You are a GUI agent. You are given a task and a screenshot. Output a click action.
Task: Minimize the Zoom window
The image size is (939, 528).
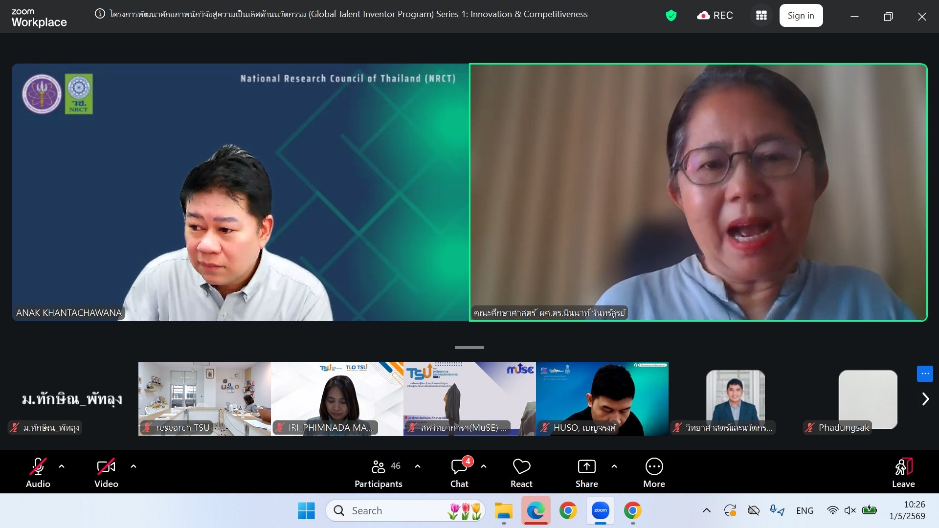(854, 17)
